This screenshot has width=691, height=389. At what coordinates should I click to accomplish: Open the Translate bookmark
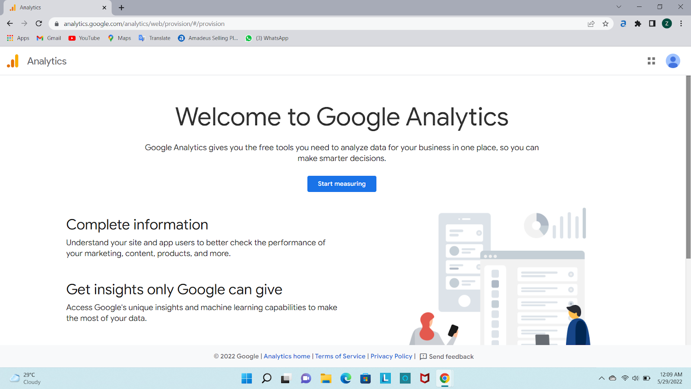pyautogui.click(x=155, y=38)
